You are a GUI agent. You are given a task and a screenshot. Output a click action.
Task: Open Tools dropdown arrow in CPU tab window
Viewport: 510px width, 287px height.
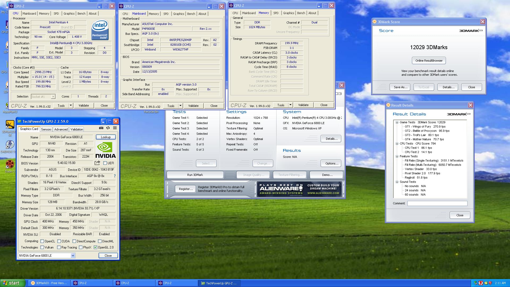[x=71, y=105]
